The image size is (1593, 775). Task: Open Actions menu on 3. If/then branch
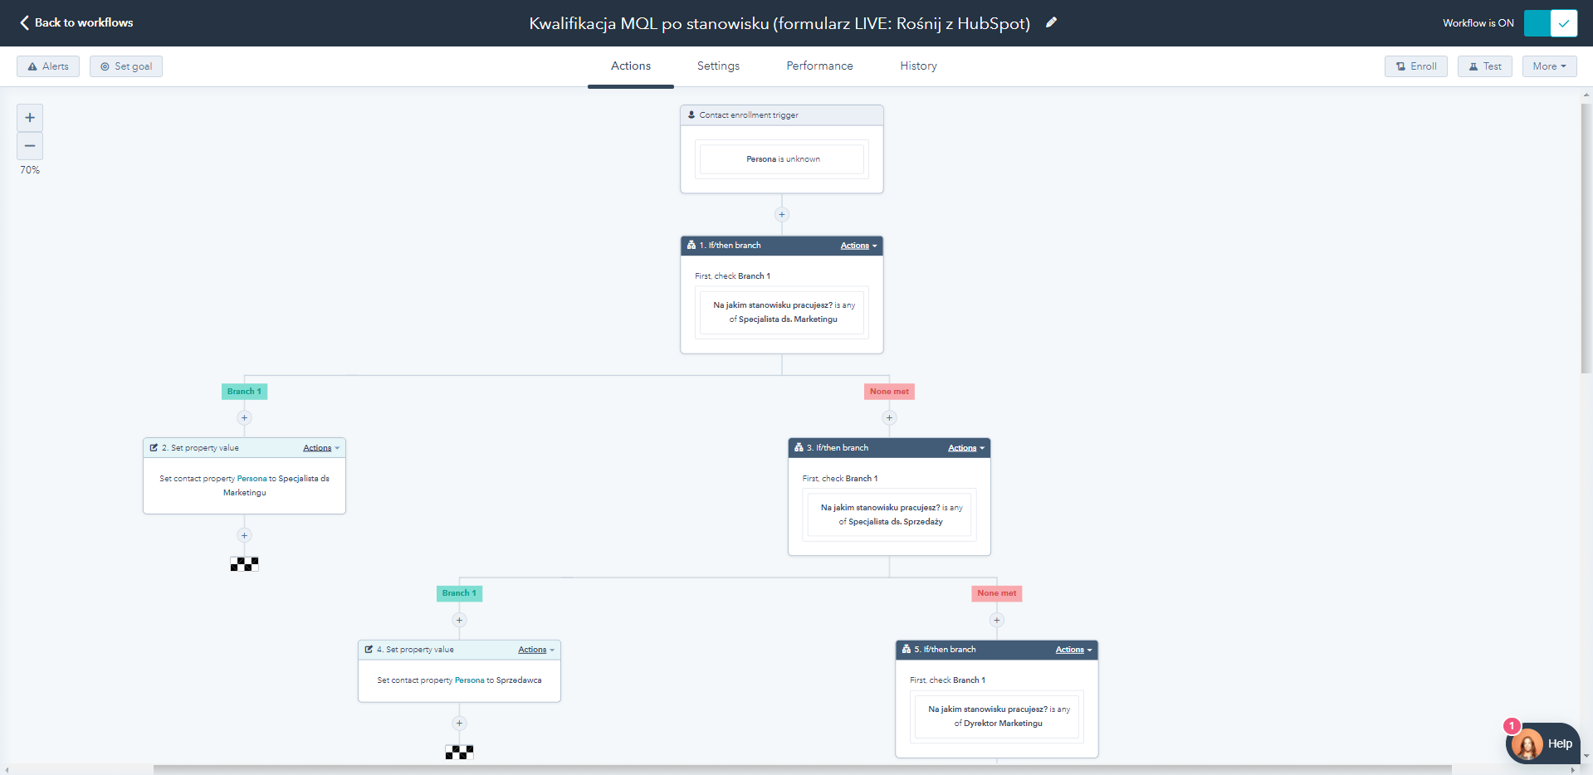pos(966,448)
